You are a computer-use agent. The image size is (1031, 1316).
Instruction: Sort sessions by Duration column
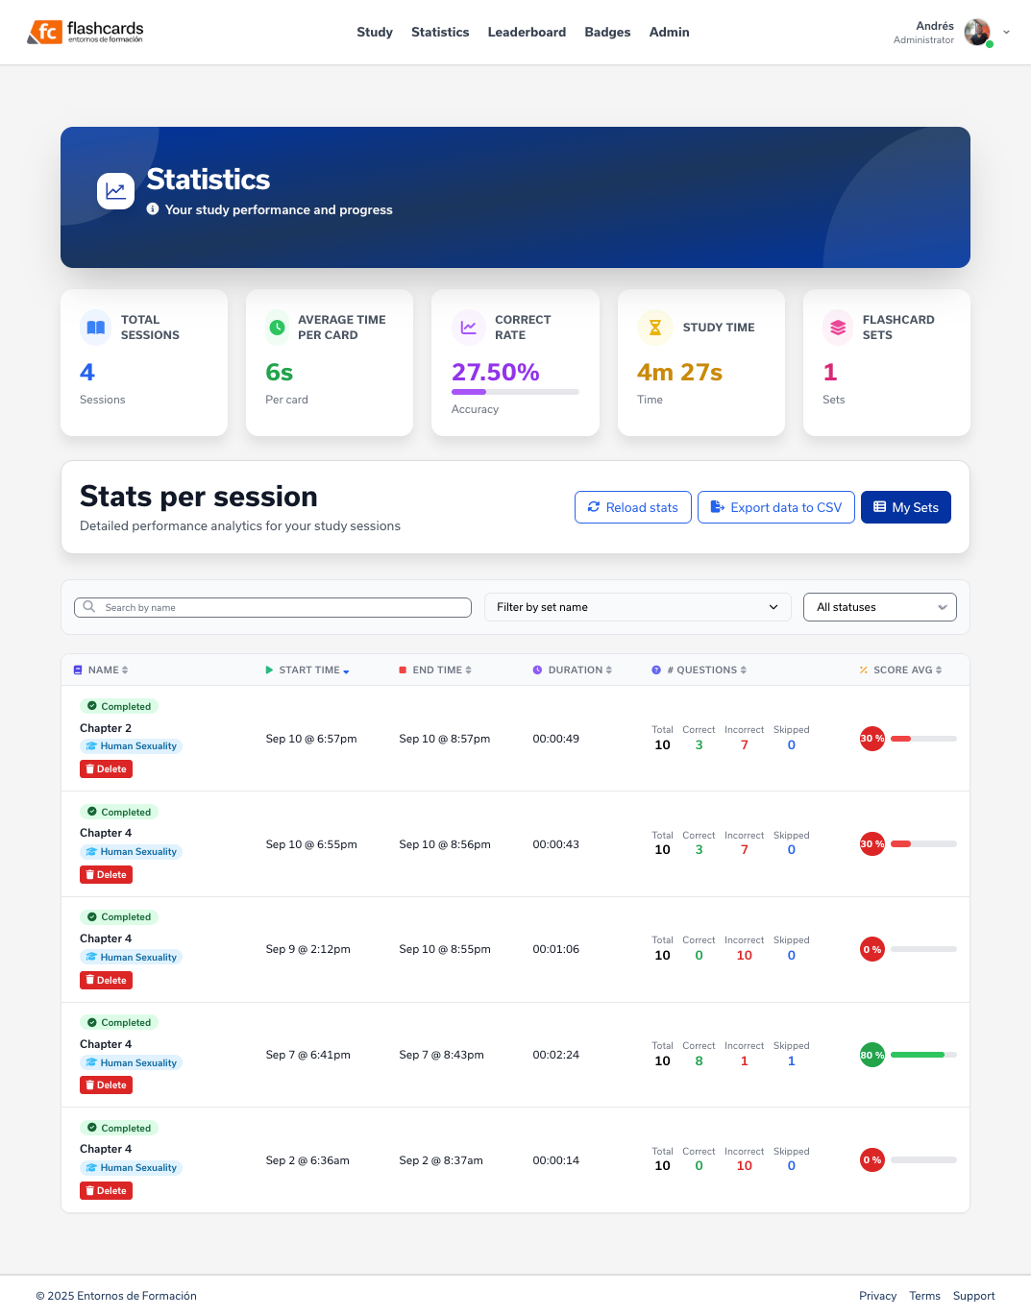pos(575,670)
